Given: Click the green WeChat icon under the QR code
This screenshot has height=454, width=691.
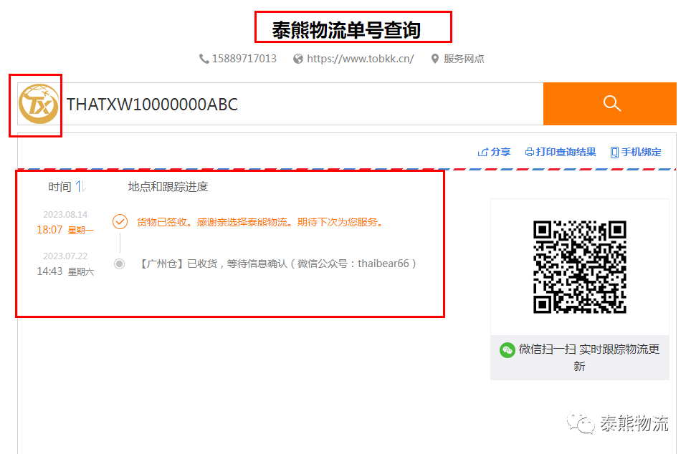Looking at the screenshot, I should click(x=507, y=350).
